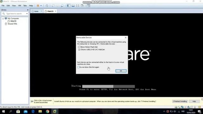Send Ctrl+Alt+Del via the toolbar icon

coord(47,6)
